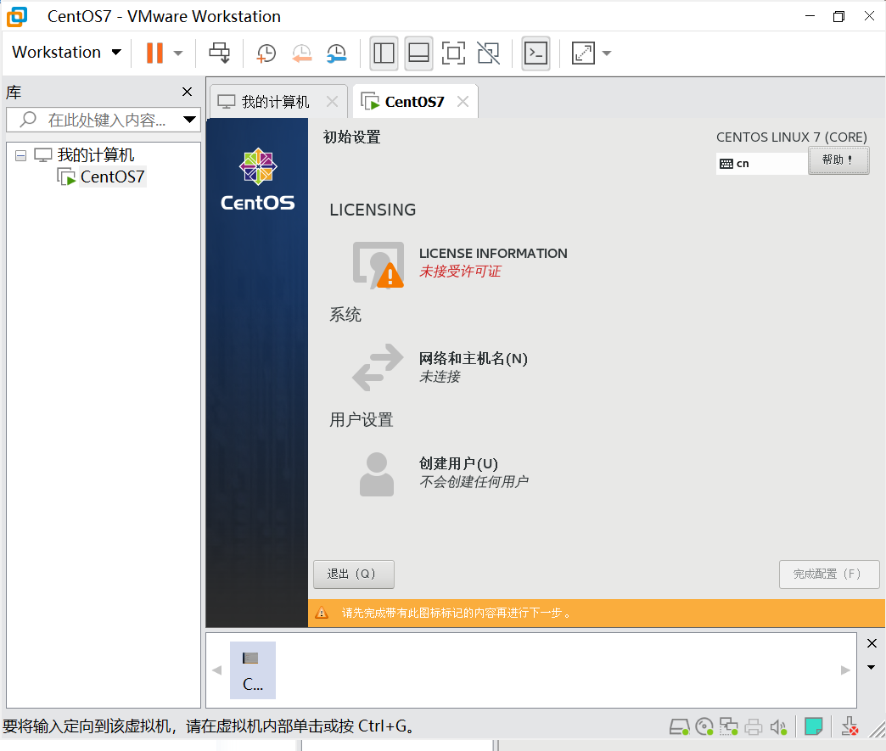886x751 pixels.
Task: Enter full screen mode icon
Action: pos(453,53)
